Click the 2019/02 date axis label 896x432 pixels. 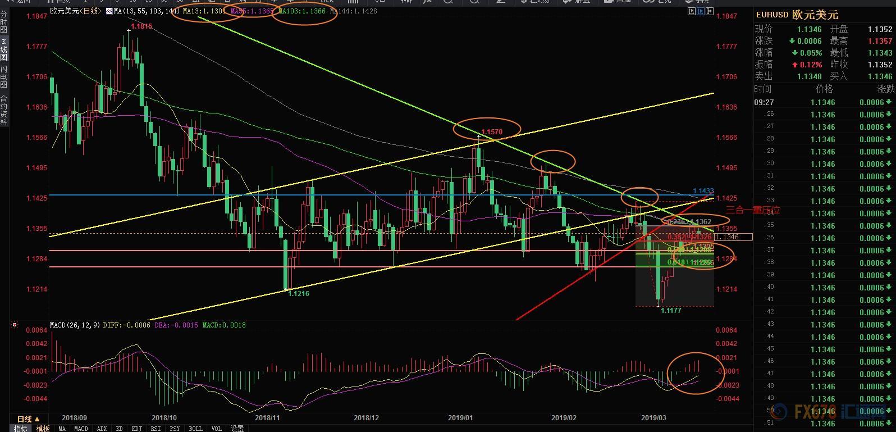564,417
